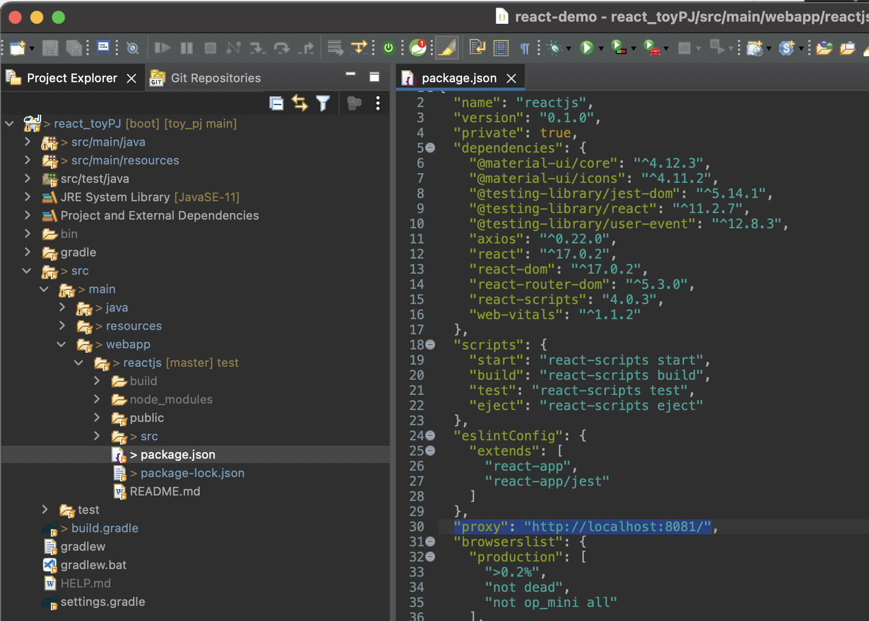
Task: Toggle the Mark Occurrences highlighter icon
Action: [446, 48]
